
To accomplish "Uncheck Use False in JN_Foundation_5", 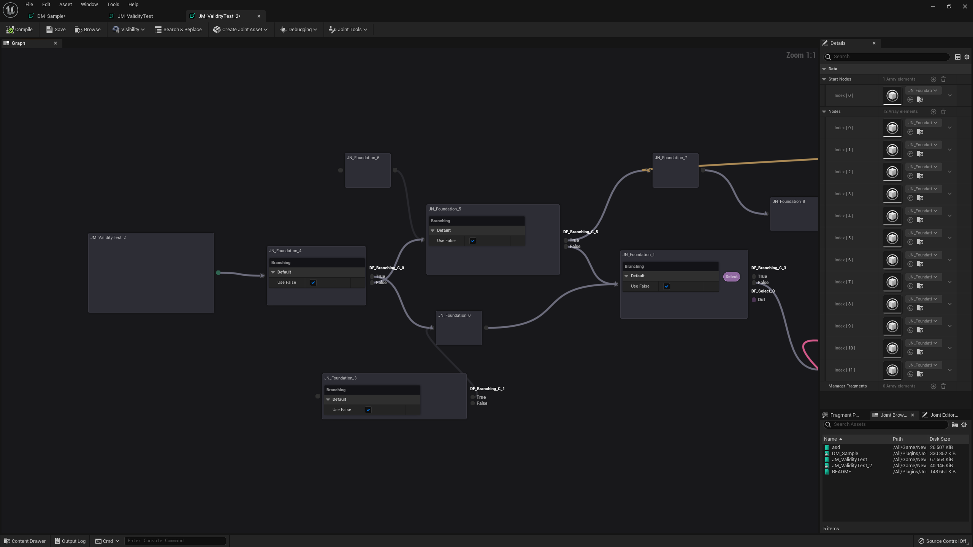I will coord(473,241).
